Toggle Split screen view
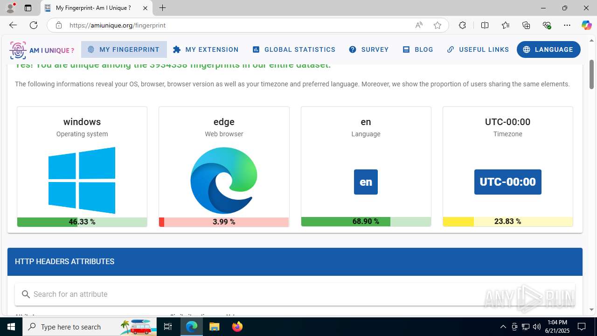The height and width of the screenshot is (336, 597). [485, 25]
